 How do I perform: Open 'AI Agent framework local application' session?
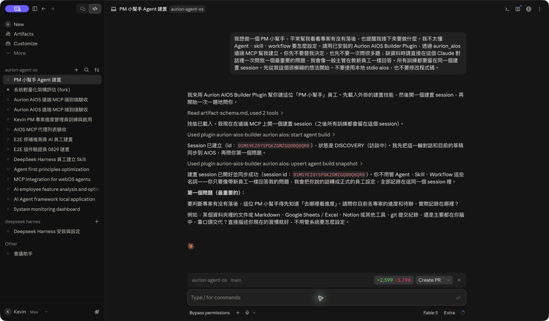click(x=52, y=199)
